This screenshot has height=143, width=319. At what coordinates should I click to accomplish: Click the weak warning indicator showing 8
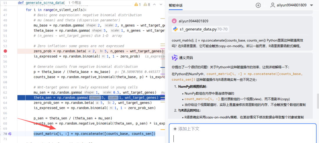pyautogui.click(x=147, y=4)
